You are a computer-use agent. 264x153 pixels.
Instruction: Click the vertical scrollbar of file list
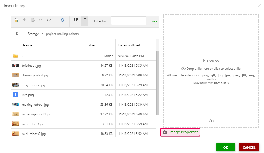(x=158, y=83)
